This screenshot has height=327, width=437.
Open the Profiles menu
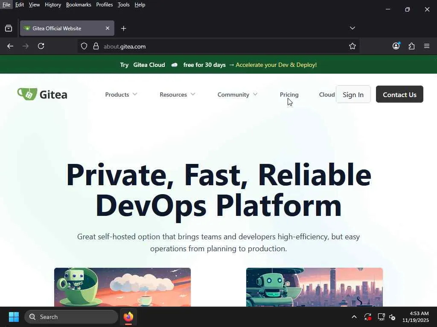click(104, 5)
